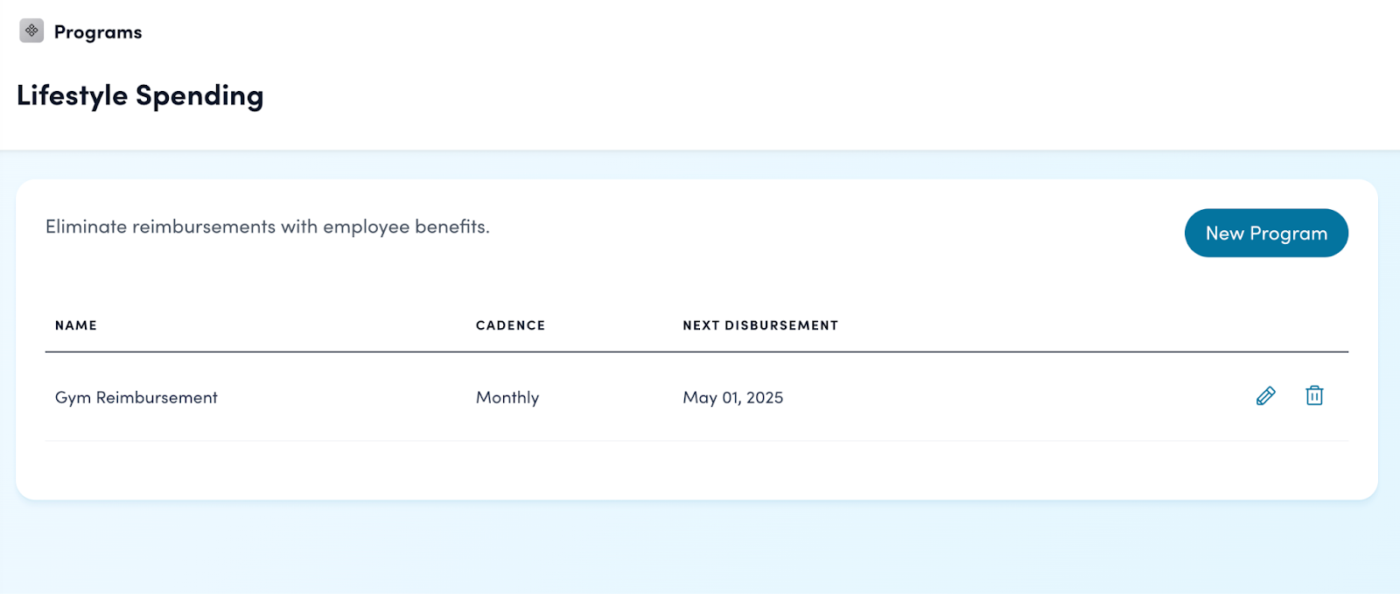Viewport: 1400px width, 594px height.
Task: Click the Programs icon in the header
Action: pyautogui.click(x=31, y=31)
